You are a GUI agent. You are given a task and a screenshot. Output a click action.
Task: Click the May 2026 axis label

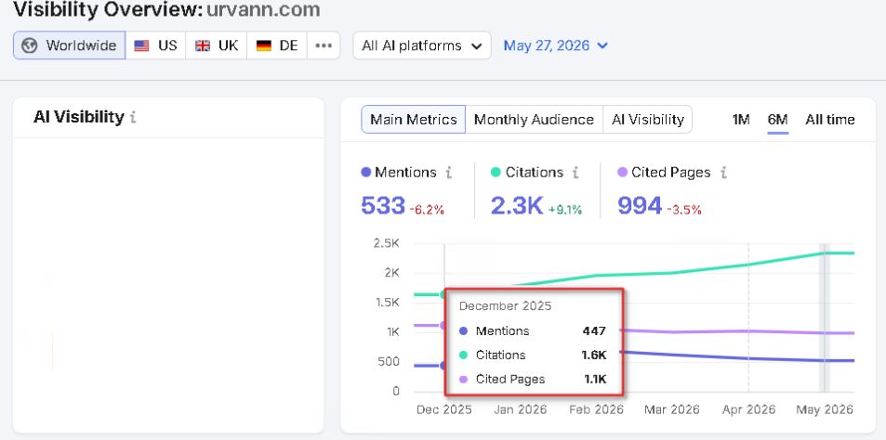click(825, 409)
